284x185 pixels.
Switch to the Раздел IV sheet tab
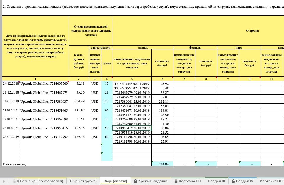click(x=243, y=181)
